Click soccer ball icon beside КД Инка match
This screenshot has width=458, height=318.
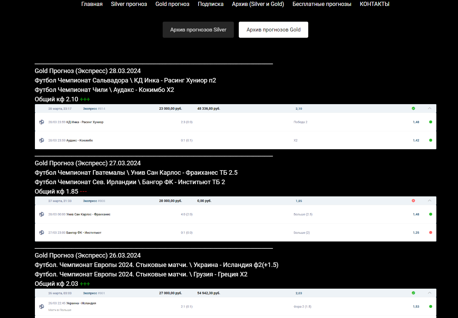[42, 122]
